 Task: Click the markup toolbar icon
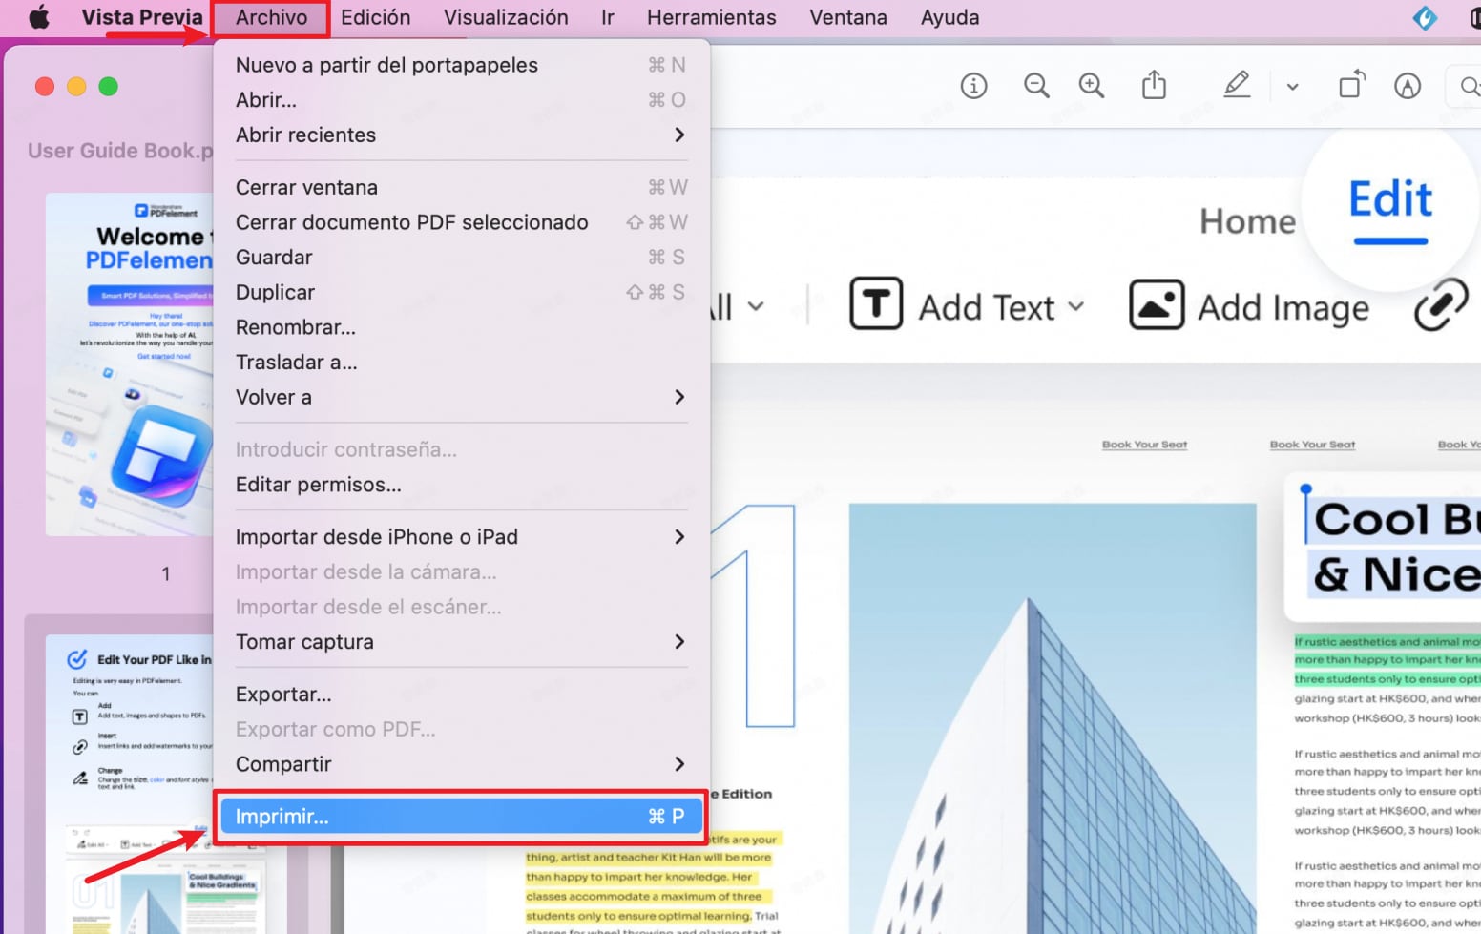tap(1408, 86)
